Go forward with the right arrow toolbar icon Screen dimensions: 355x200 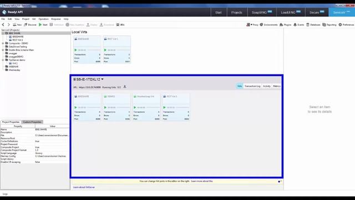(9, 24)
